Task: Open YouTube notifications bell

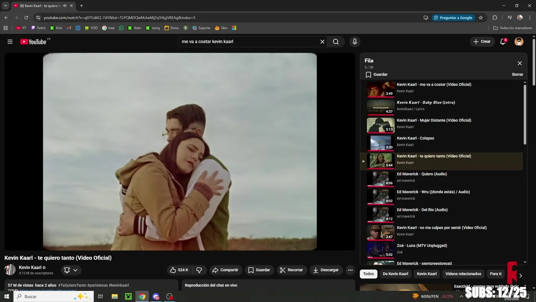Action: point(503,42)
